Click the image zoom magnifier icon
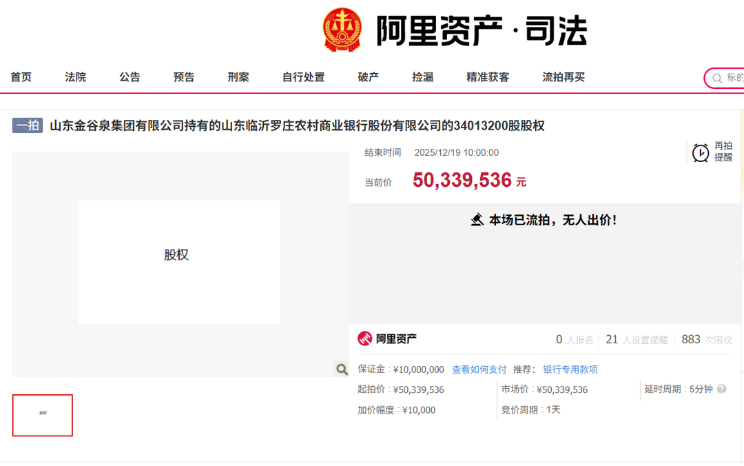The width and height of the screenshot is (744, 466). pyautogui.click(x=342, y=369)
